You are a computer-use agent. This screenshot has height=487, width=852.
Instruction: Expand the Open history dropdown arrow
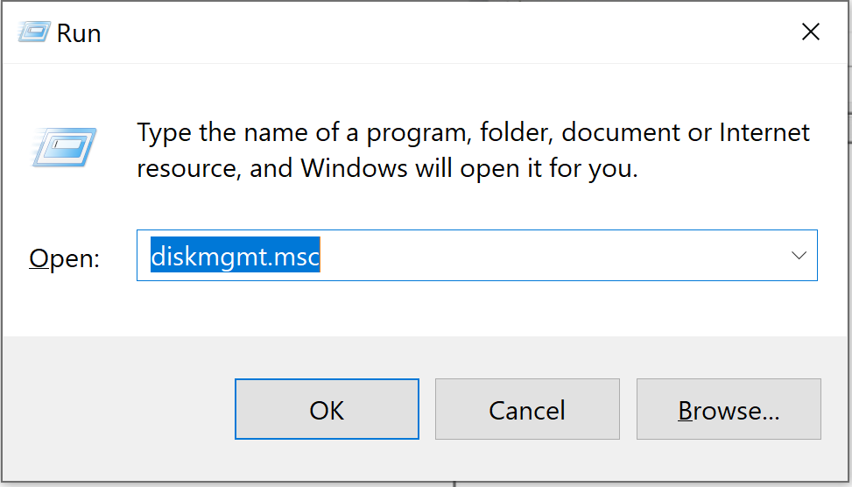point(799,256)
